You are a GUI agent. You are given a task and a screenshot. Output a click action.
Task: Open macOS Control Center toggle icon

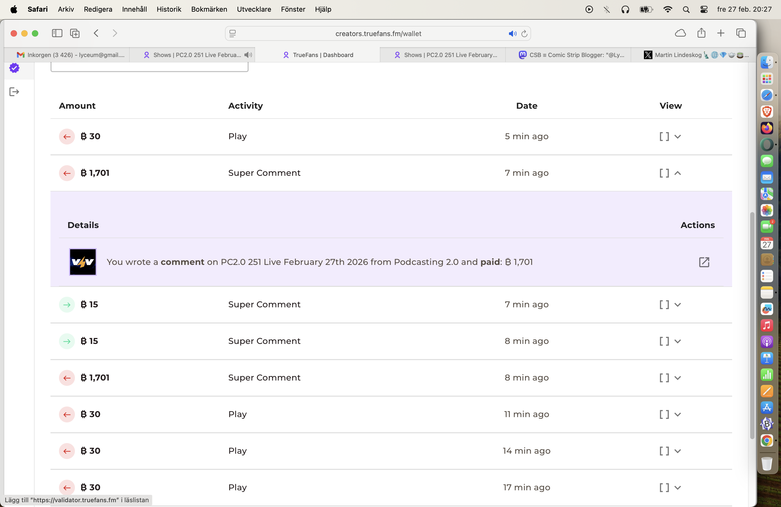click(x=703, y=9)
